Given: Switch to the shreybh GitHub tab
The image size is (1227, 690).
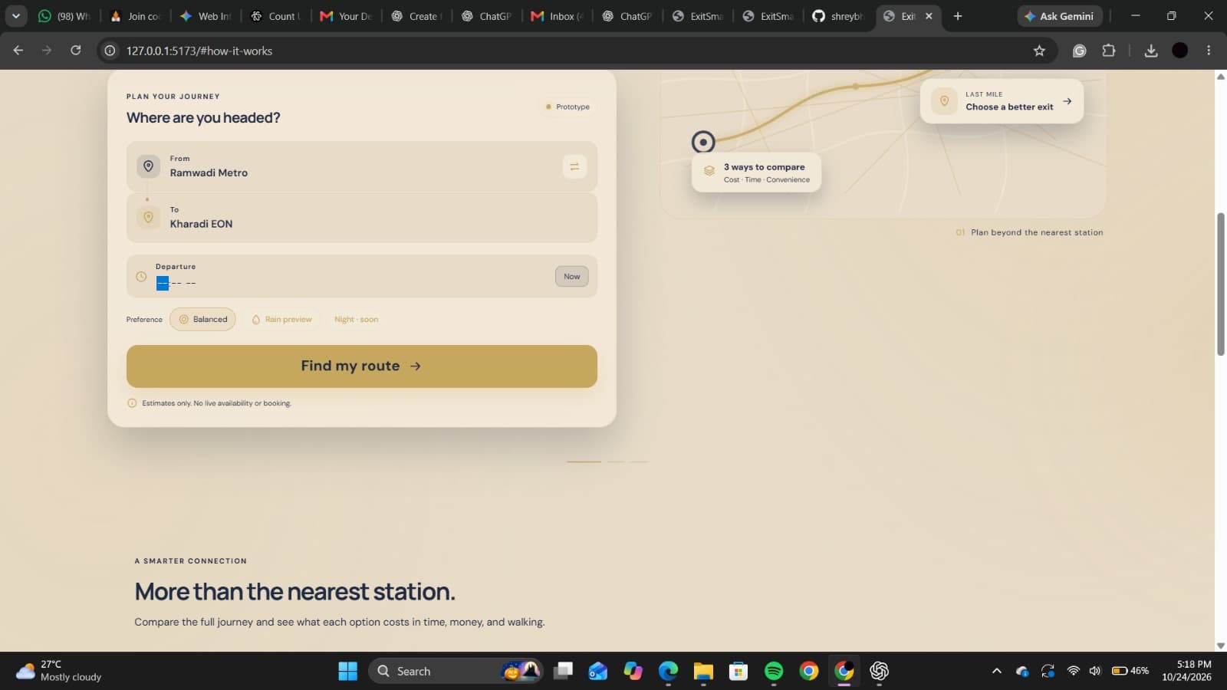Looking at the screenshot, I should [x=839, y=16].
